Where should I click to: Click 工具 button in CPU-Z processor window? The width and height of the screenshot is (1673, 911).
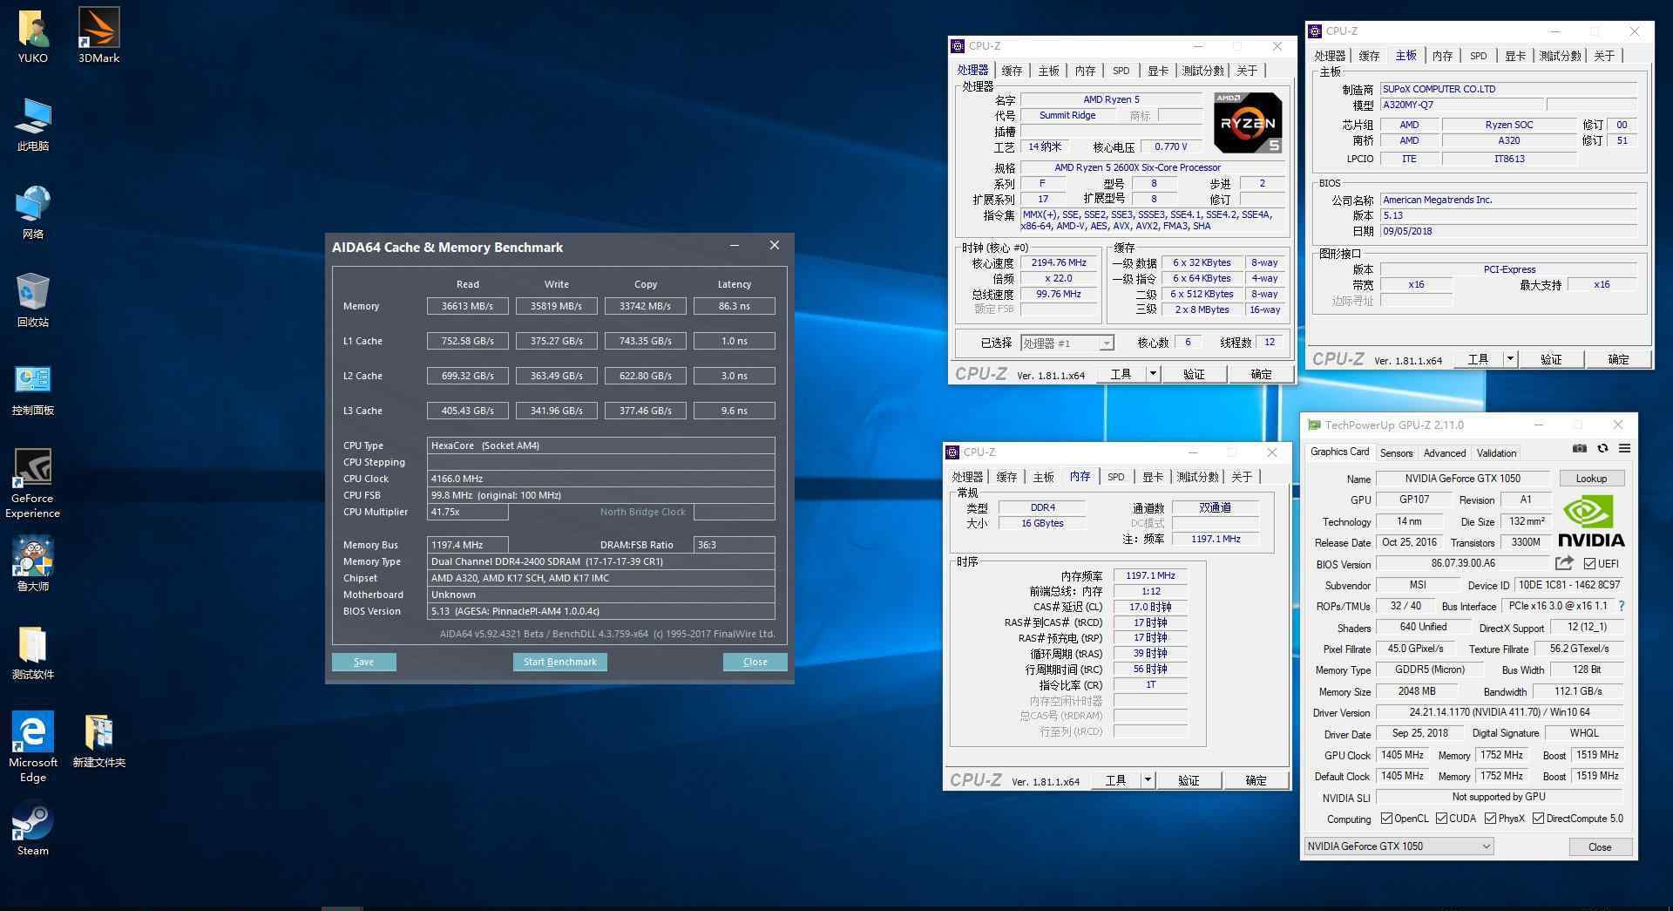tap(1121, 374)
